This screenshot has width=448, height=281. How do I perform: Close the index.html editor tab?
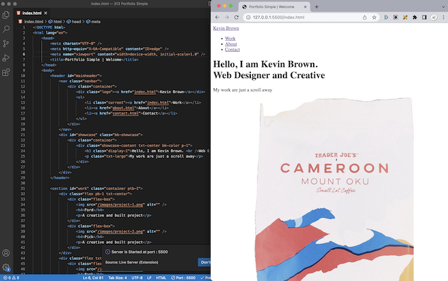pos(45,13)
